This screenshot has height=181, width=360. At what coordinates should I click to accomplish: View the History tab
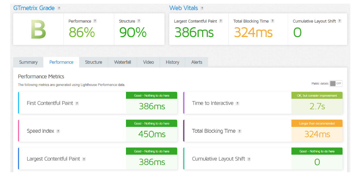click(172, 62)
